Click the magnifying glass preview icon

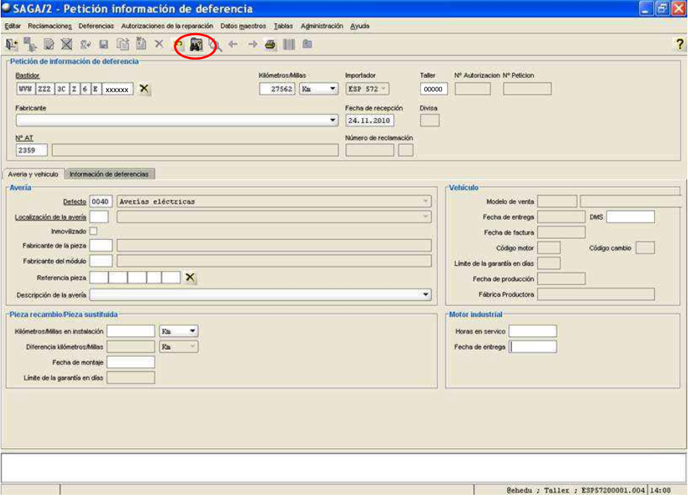click(x=216, y=45)
